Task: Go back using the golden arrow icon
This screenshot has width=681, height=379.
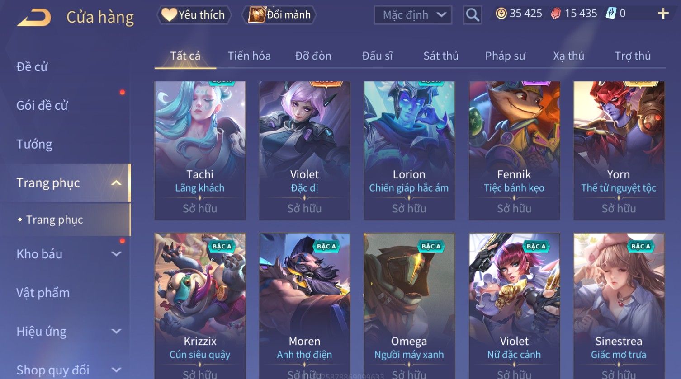Action: coord(34,18)
